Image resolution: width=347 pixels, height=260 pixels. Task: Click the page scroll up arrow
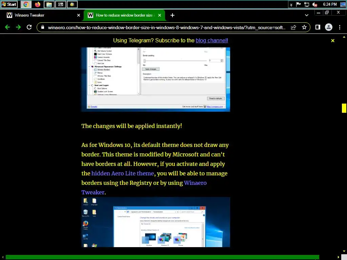(344, 37)
